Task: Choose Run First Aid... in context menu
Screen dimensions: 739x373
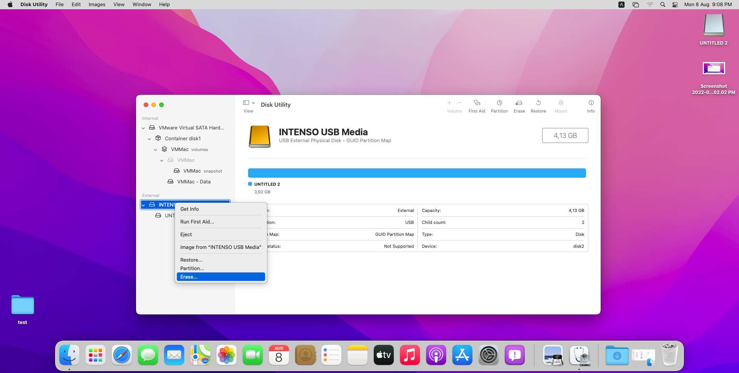Action: [221, 222]
